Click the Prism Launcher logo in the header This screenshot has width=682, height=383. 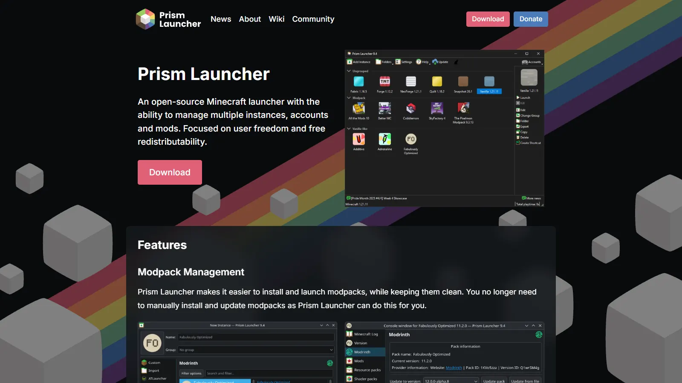tap(168, 19)
